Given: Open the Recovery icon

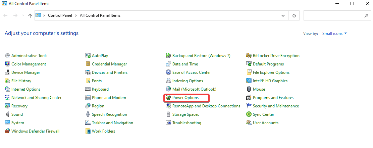Looking at the screenshot, I should point(7,106).
